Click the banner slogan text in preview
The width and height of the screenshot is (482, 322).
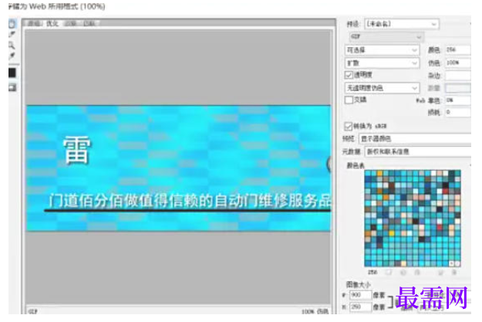(x=190, y=201)
